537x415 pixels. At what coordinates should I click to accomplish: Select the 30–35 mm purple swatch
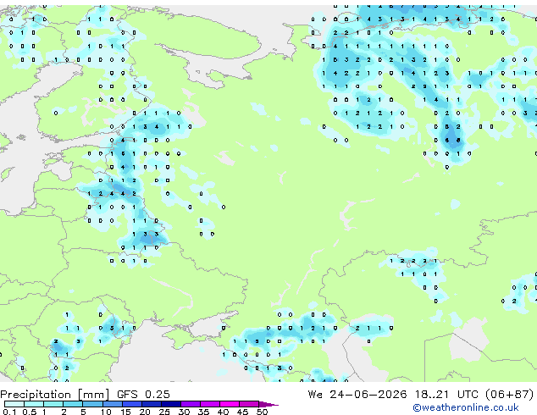point(190,404)
